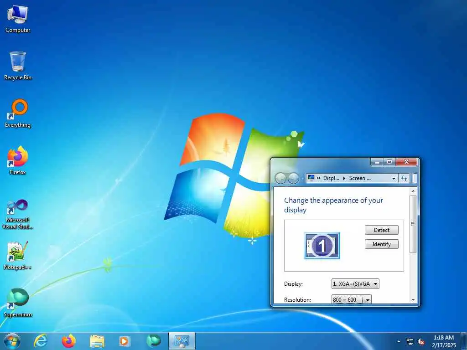Click the vertical scrollbar thumb
The height and width of the screenshot is (350, 467).
(x=413, y=224)
